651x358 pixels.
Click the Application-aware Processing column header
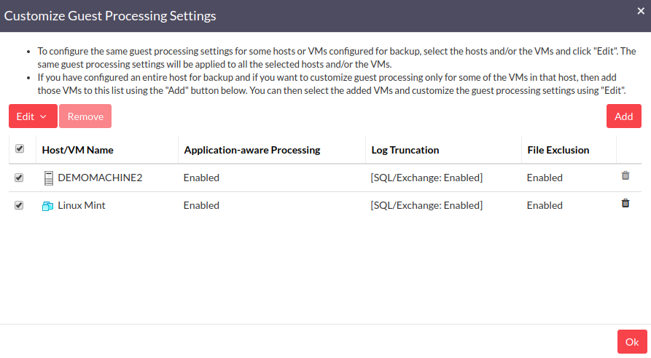[x=252, y=150]
